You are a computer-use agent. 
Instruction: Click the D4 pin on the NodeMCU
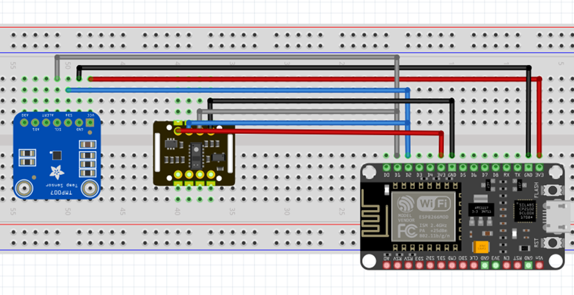[430, 168]
